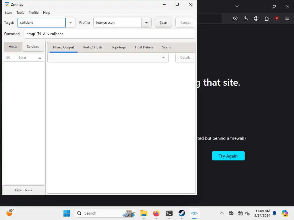Switch to the Host Details tab
This screenshot has width=294, height=220.
(144, 47)
